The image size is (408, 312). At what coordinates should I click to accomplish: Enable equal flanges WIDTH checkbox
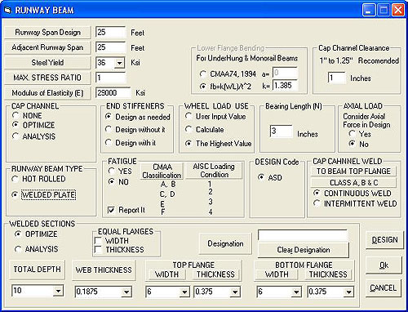tap(98, 241)
